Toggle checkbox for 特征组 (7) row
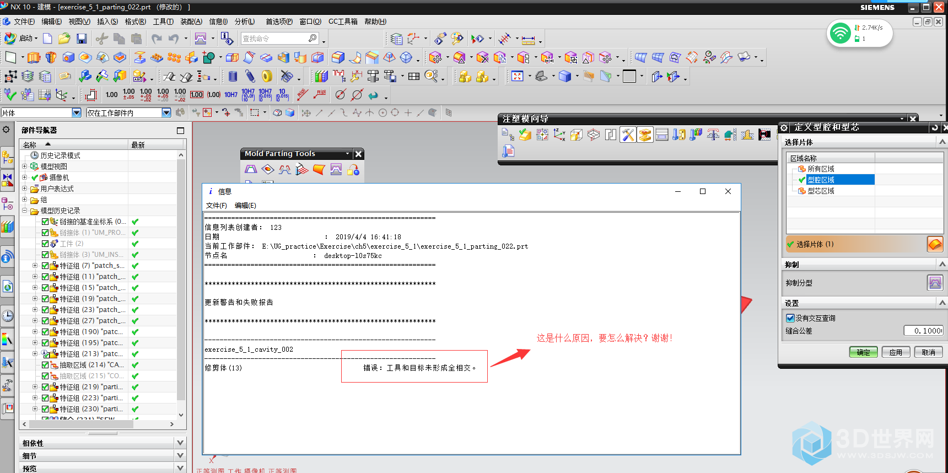The height and width of the screenshot is (473, 948). pos(45,266)
